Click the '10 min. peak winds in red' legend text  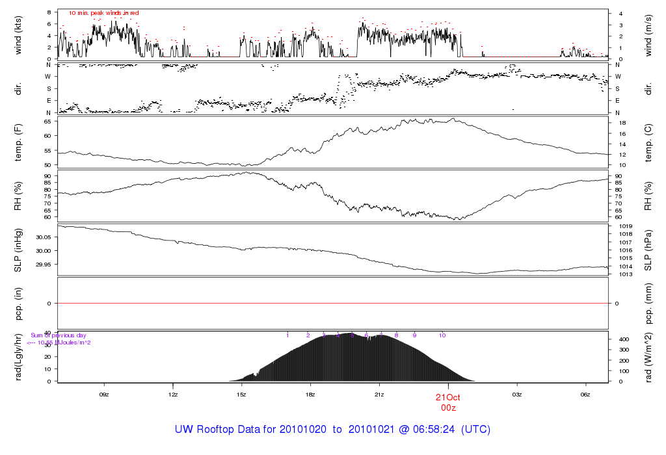click(x=103, y=13)
